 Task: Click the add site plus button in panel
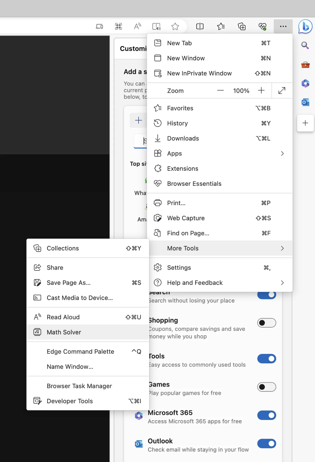[138, 120]
